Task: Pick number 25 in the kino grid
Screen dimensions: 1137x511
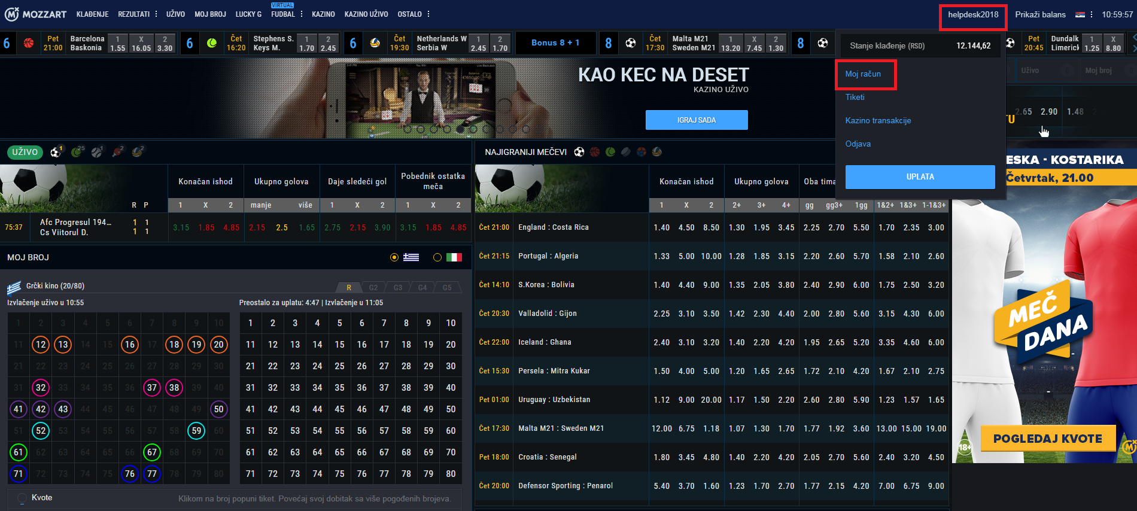Action: (339, 366)
